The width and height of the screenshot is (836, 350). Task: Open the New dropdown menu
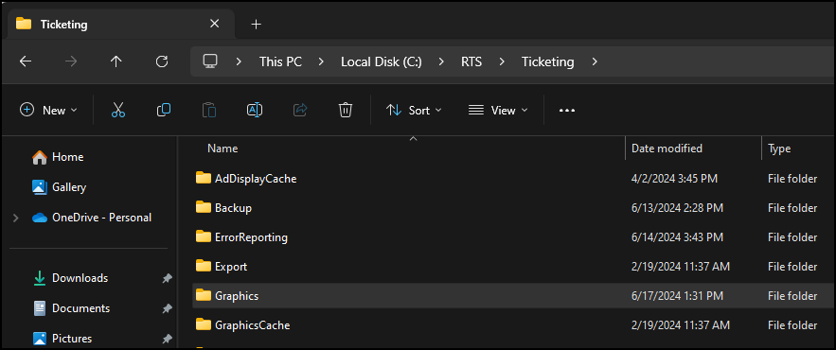(48, 111)
